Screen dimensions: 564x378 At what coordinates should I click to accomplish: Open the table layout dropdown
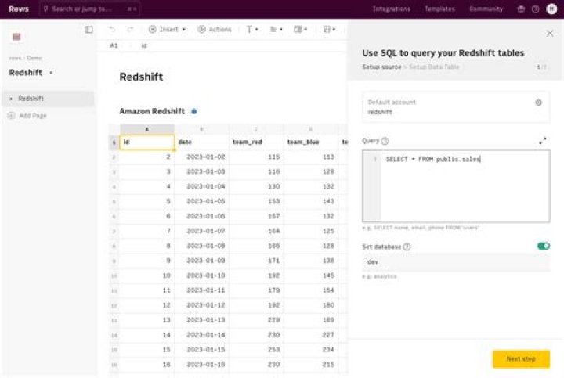click(x=329, y=30)
